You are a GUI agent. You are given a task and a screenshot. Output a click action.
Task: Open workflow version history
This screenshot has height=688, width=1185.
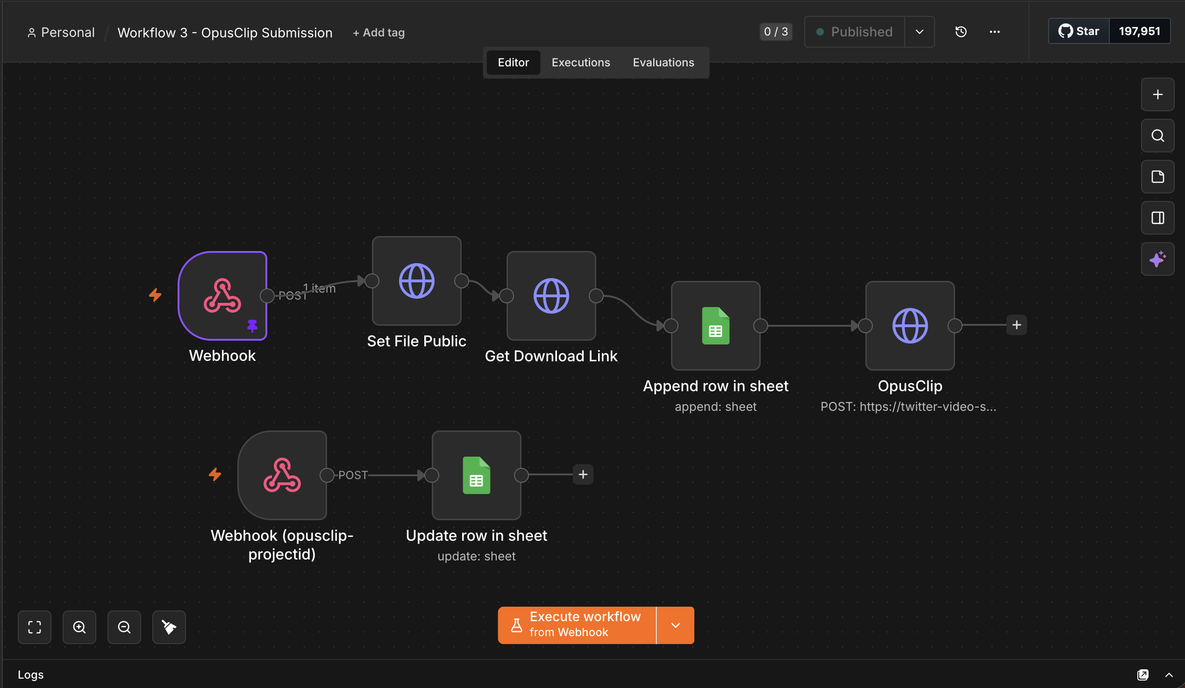961,31
